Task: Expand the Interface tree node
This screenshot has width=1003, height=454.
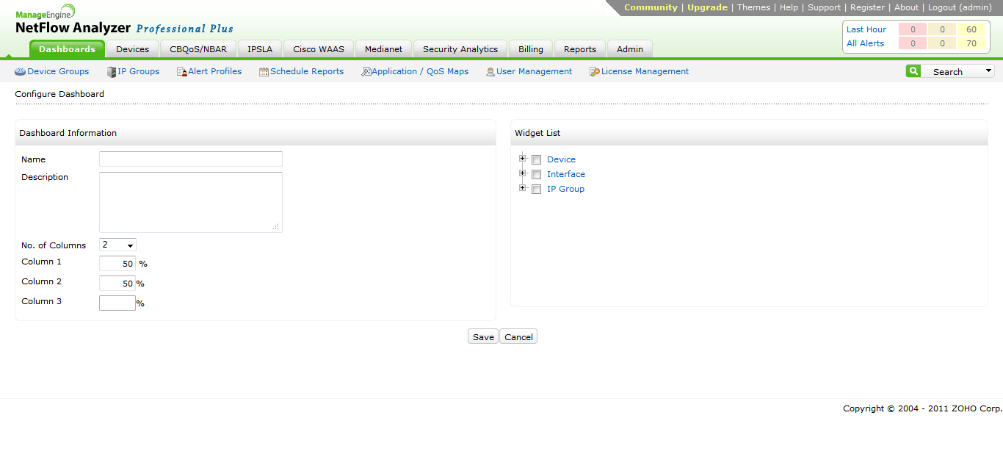Action: tap(523, 173)
